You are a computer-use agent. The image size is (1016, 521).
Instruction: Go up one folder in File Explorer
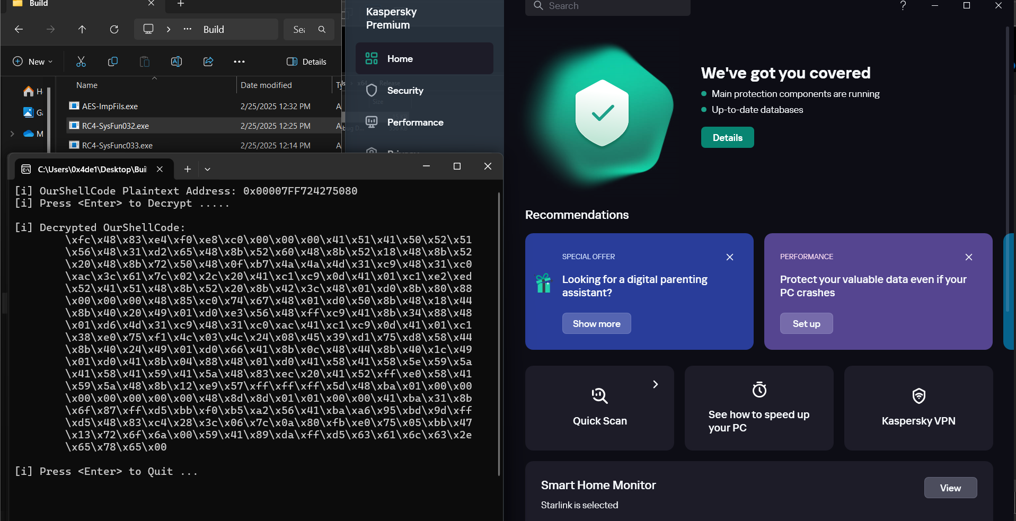click(x=82, y=30)
